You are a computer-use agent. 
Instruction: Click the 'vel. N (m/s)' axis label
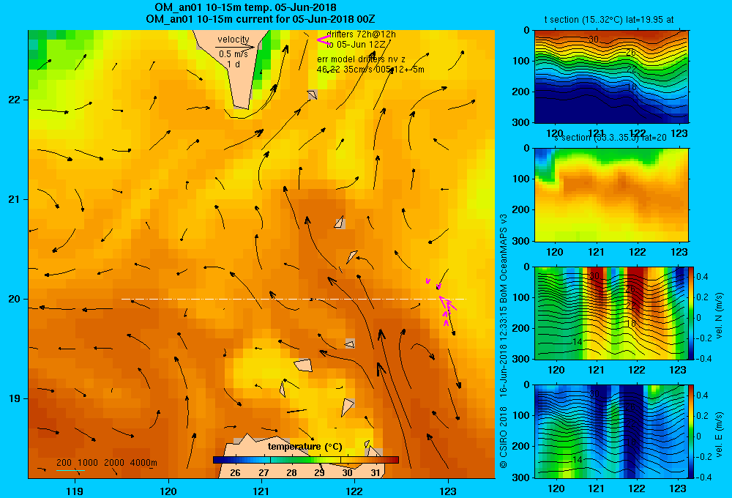719,316
